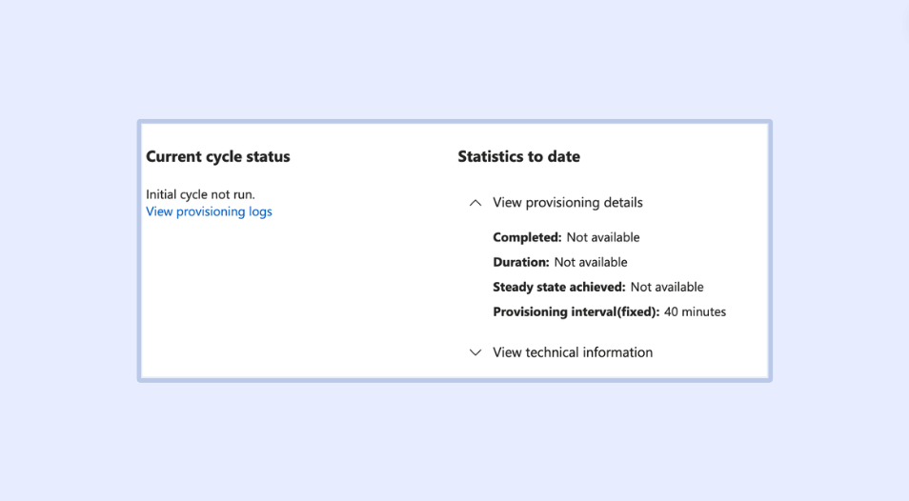
Task: Select the Current cycle status heading
Action: 217,156
